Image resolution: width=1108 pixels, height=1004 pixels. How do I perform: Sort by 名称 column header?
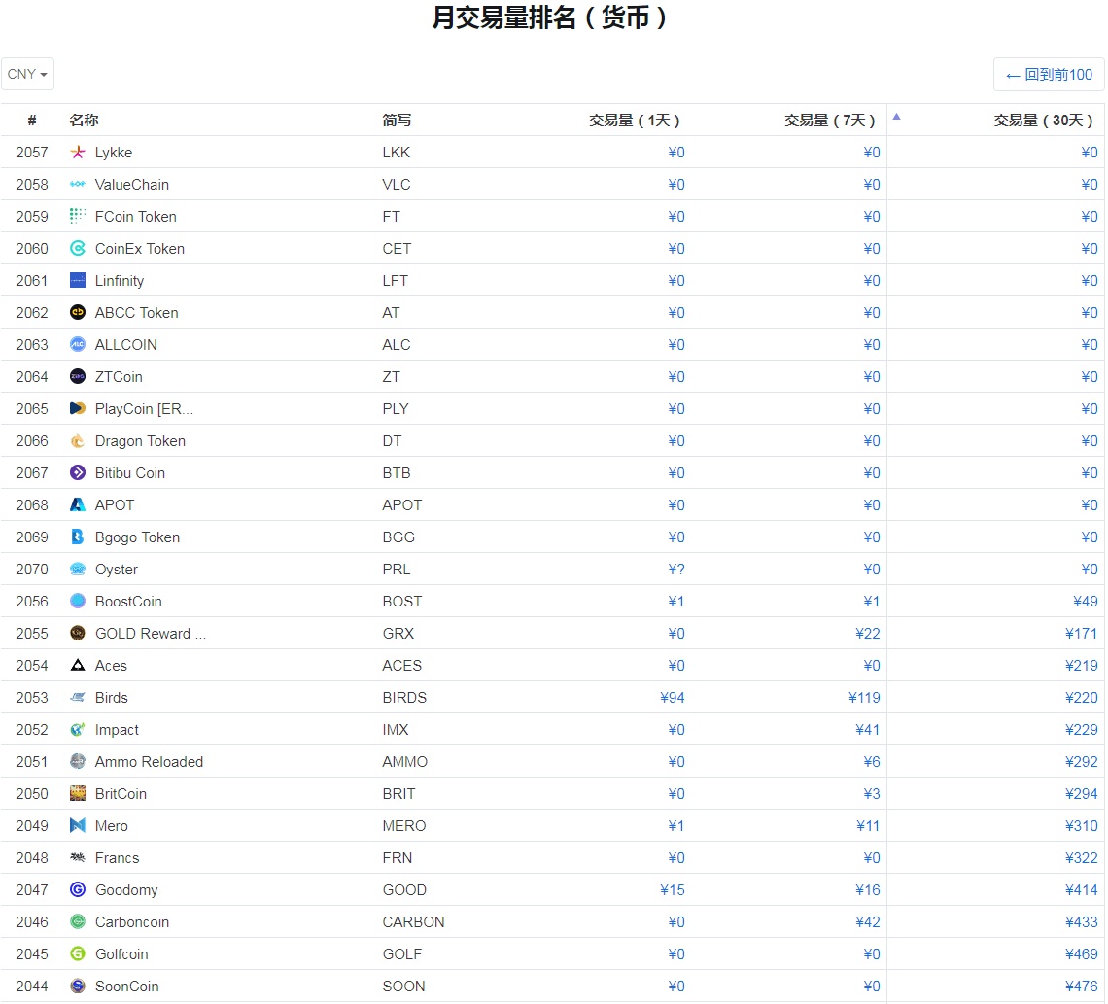coord(84,121)
